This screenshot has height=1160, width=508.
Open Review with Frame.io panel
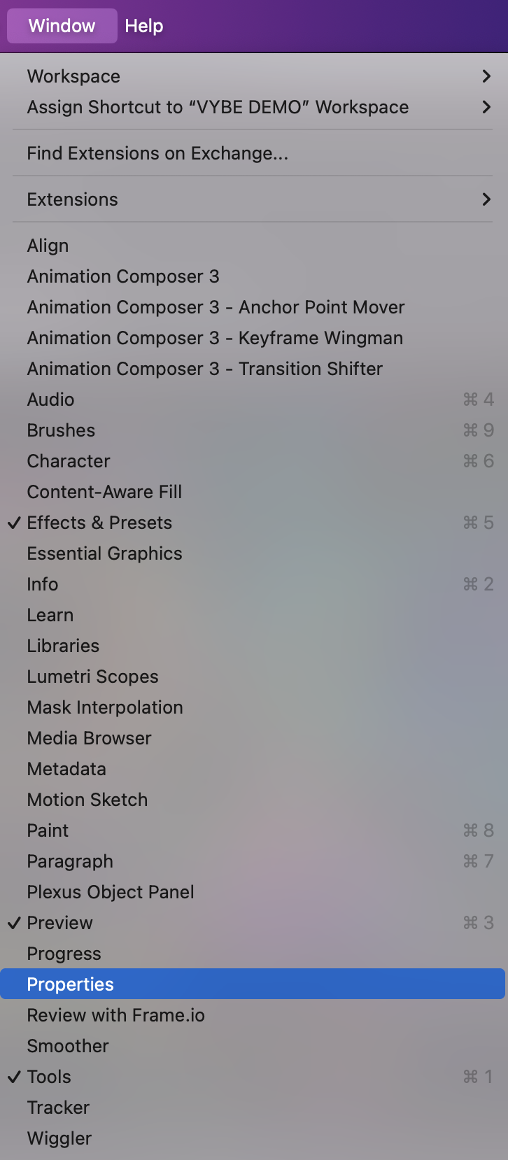tap(253, 1015)
